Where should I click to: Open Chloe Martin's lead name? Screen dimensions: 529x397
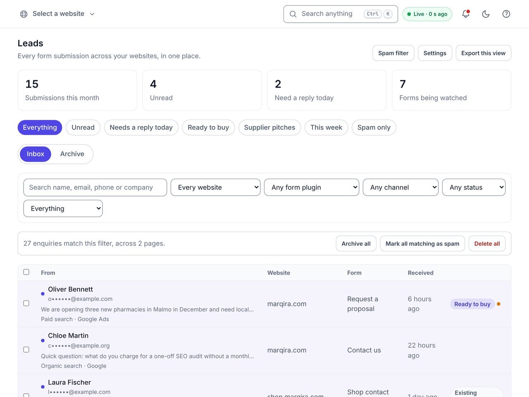(68, 335)
